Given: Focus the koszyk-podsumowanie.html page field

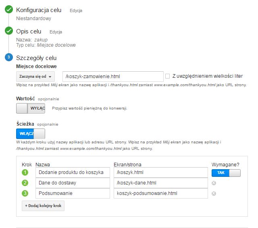Looking at the screenshot, I should pyautogui.click(x=160, y=193).
